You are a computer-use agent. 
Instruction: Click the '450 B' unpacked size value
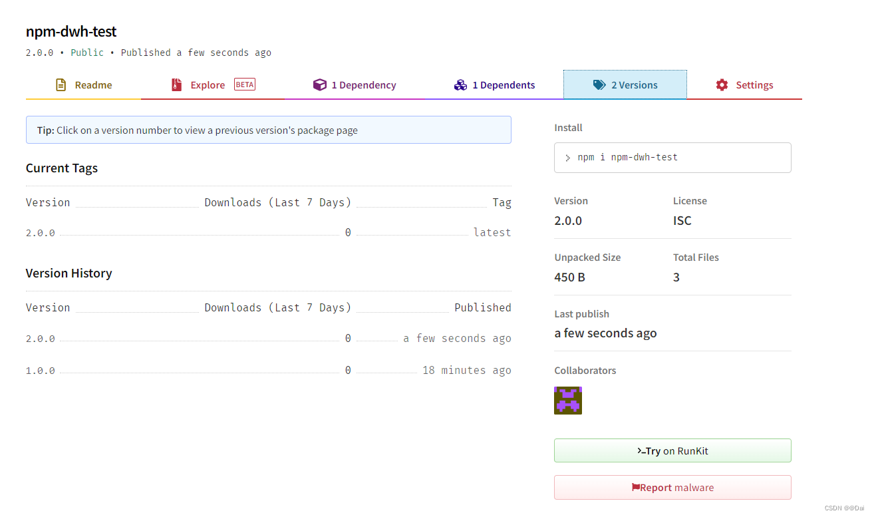[570, 277]
